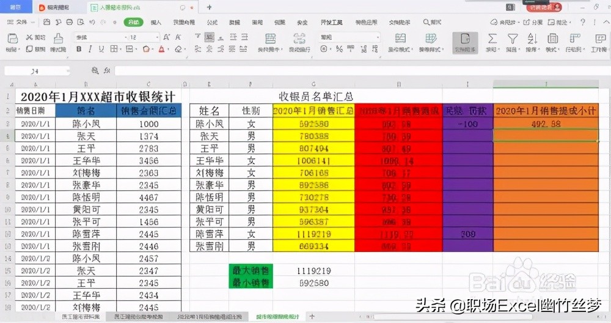Switch to the Formulas ribbon tab
The width and height of the screenshot is (611, 323).
[x=213, y=22]
